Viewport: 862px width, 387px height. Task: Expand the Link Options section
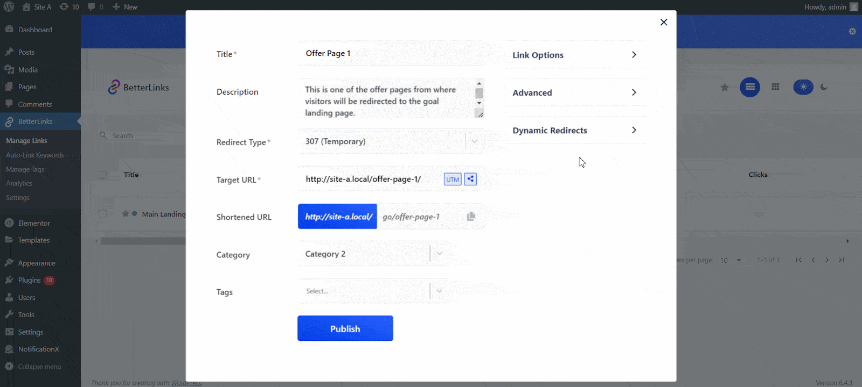click(x=575, y=55)
